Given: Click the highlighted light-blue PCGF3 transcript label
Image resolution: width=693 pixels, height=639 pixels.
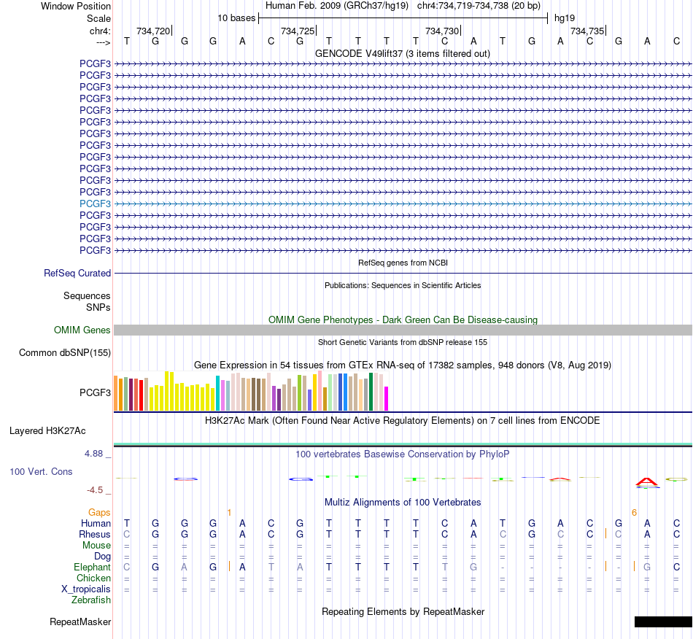Looking at the screenshot, I should tap(95, 204).
